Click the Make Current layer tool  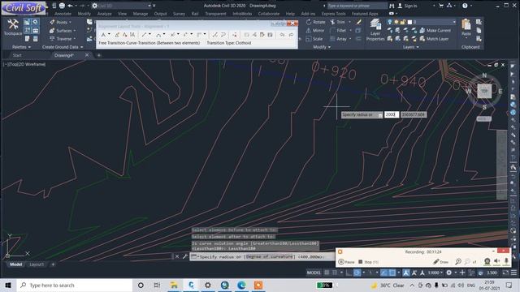(435, 31)
